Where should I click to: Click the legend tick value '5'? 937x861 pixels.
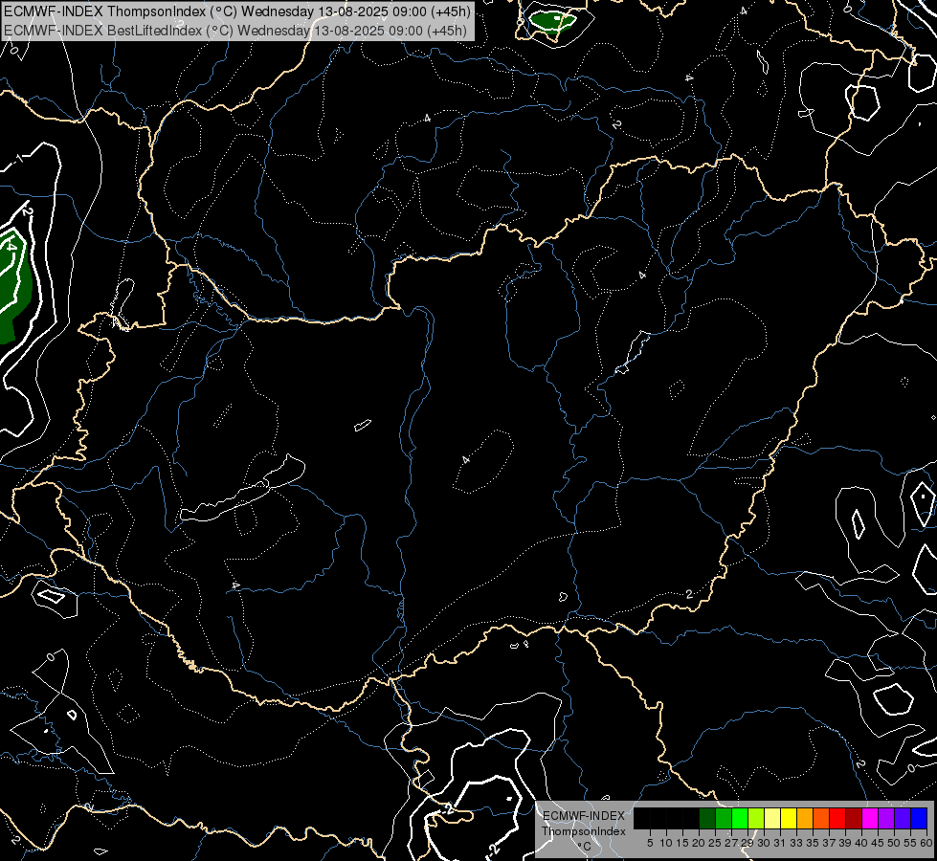pos(650,843)
